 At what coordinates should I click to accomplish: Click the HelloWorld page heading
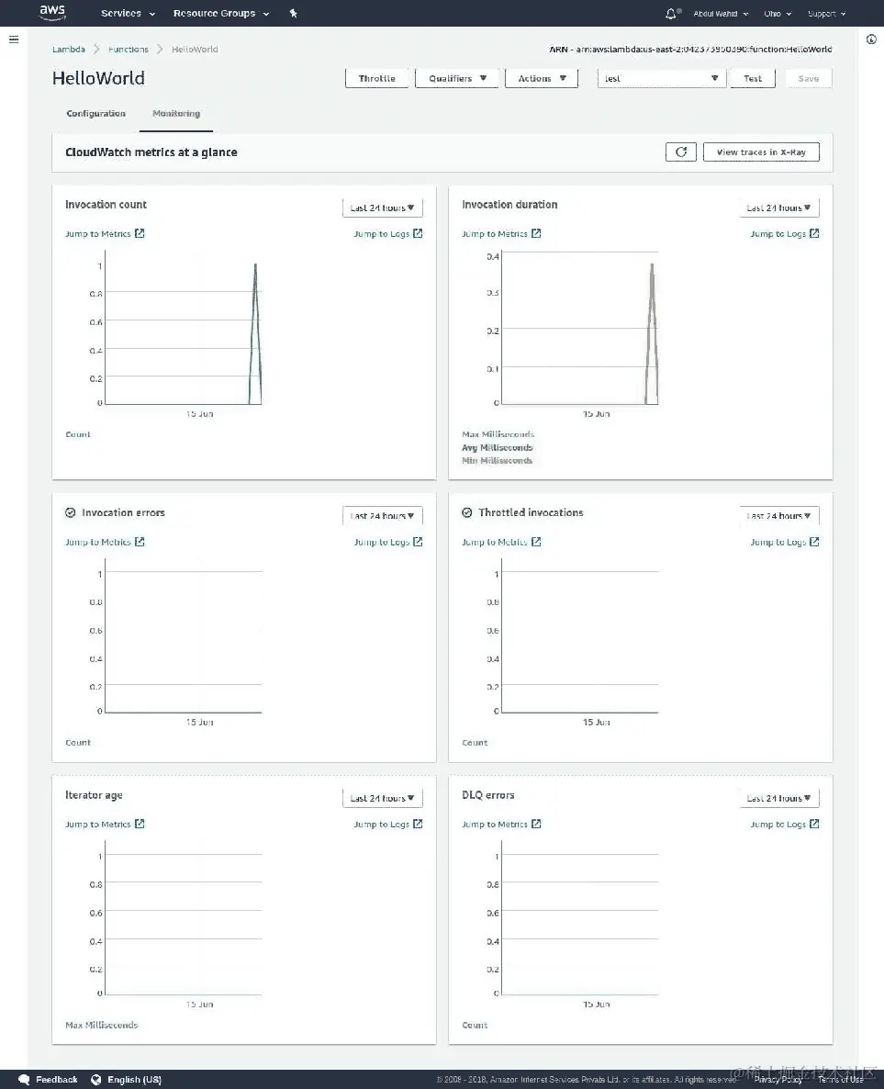pos(98,78)
